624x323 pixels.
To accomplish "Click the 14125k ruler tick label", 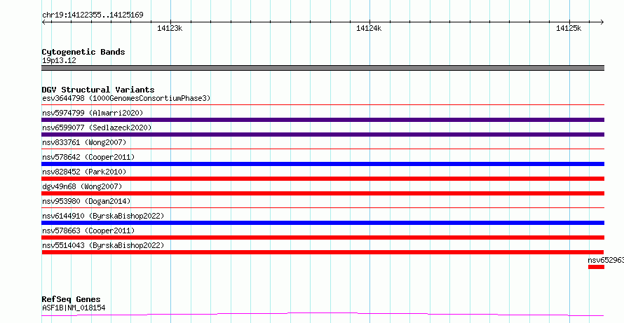I will pyautogui.click(x=569, y=28).
